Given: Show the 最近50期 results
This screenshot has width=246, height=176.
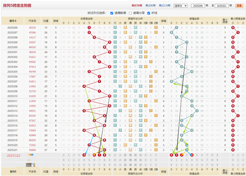Looking at the screenshot, I should point(137,5).
